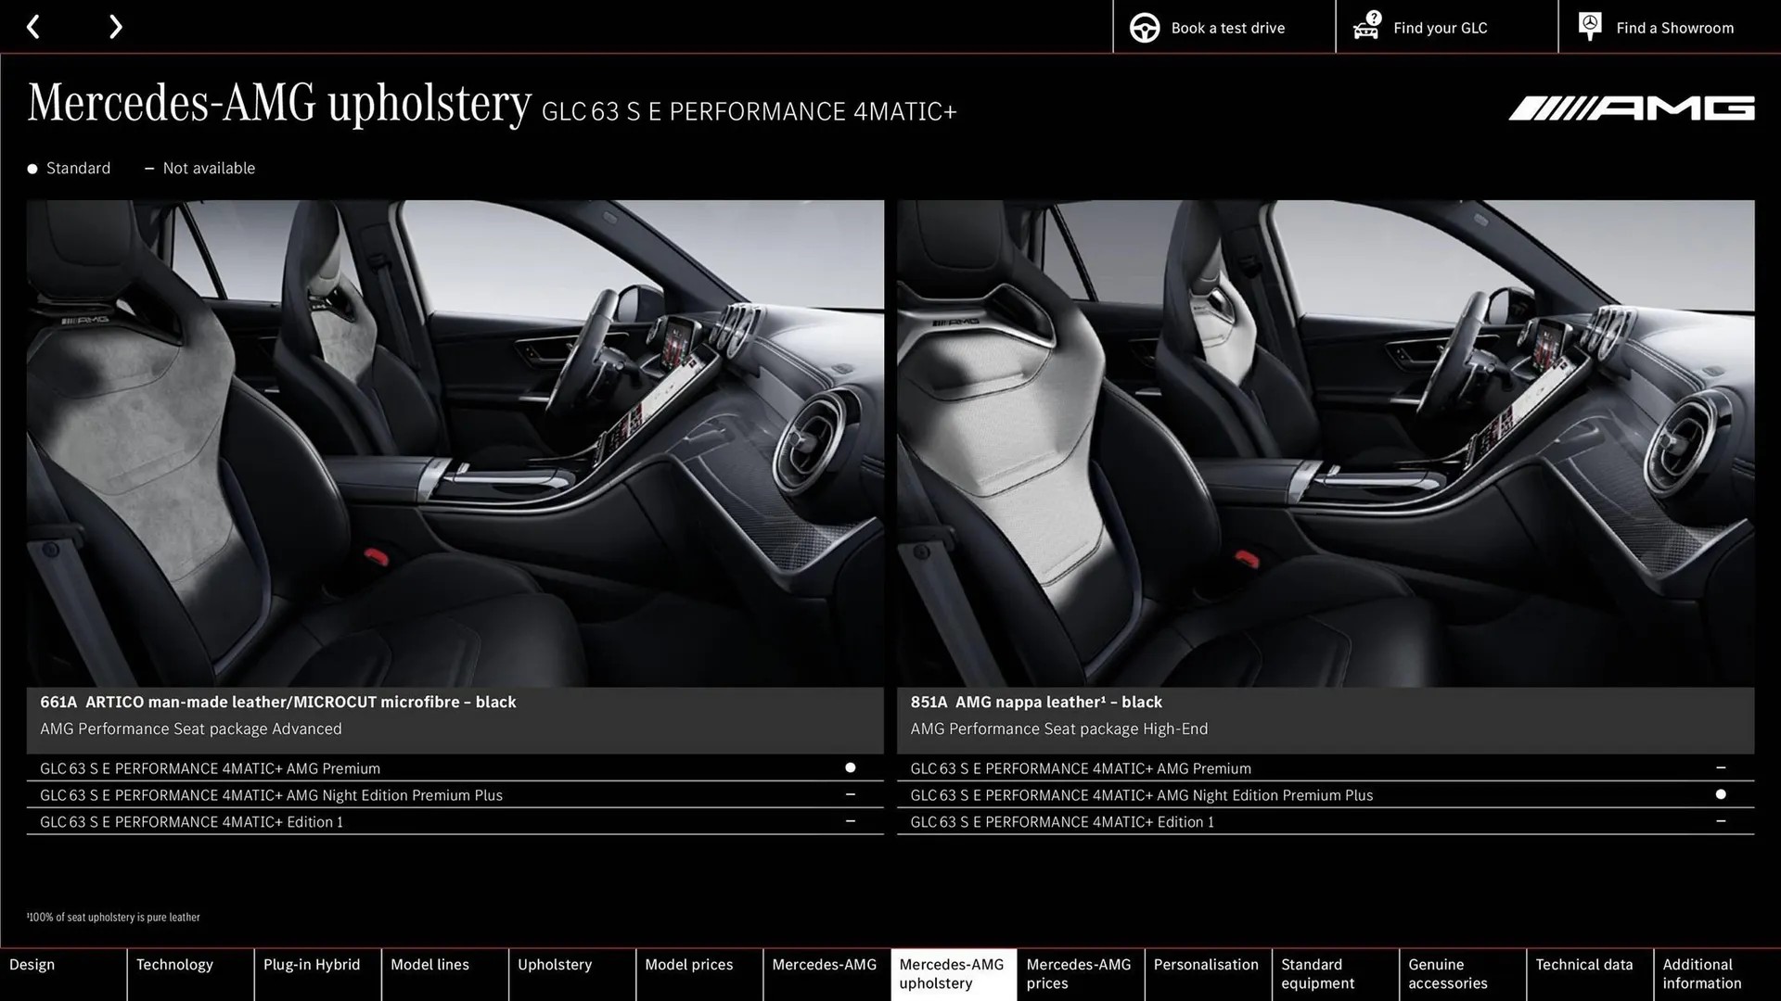Toggle the standard dot for GLC 63 AMG Premium
Image resolution: width=1781 pixels, height=1001 pixels.
tap(849, 767)
